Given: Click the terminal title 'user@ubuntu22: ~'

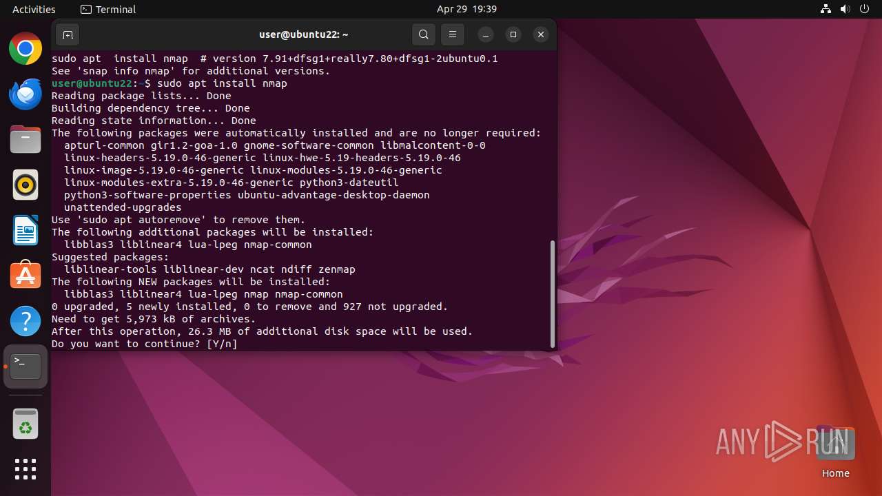Looking at the screenshot, I should pyautogui.click(x=304, y=34).
